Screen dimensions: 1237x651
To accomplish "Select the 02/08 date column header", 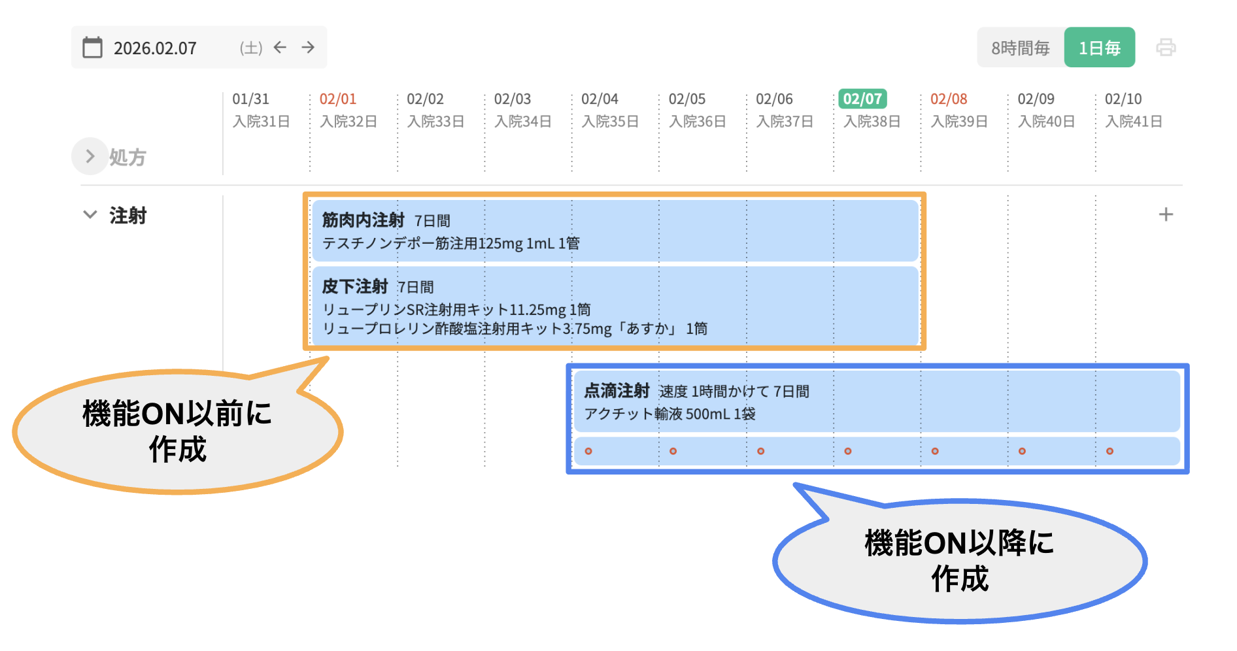I will (x=949, y=99).
